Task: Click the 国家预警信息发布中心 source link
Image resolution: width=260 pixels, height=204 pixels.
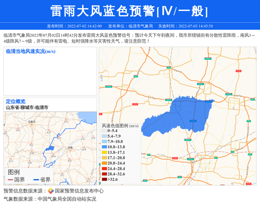Action: tap(79, 191)
